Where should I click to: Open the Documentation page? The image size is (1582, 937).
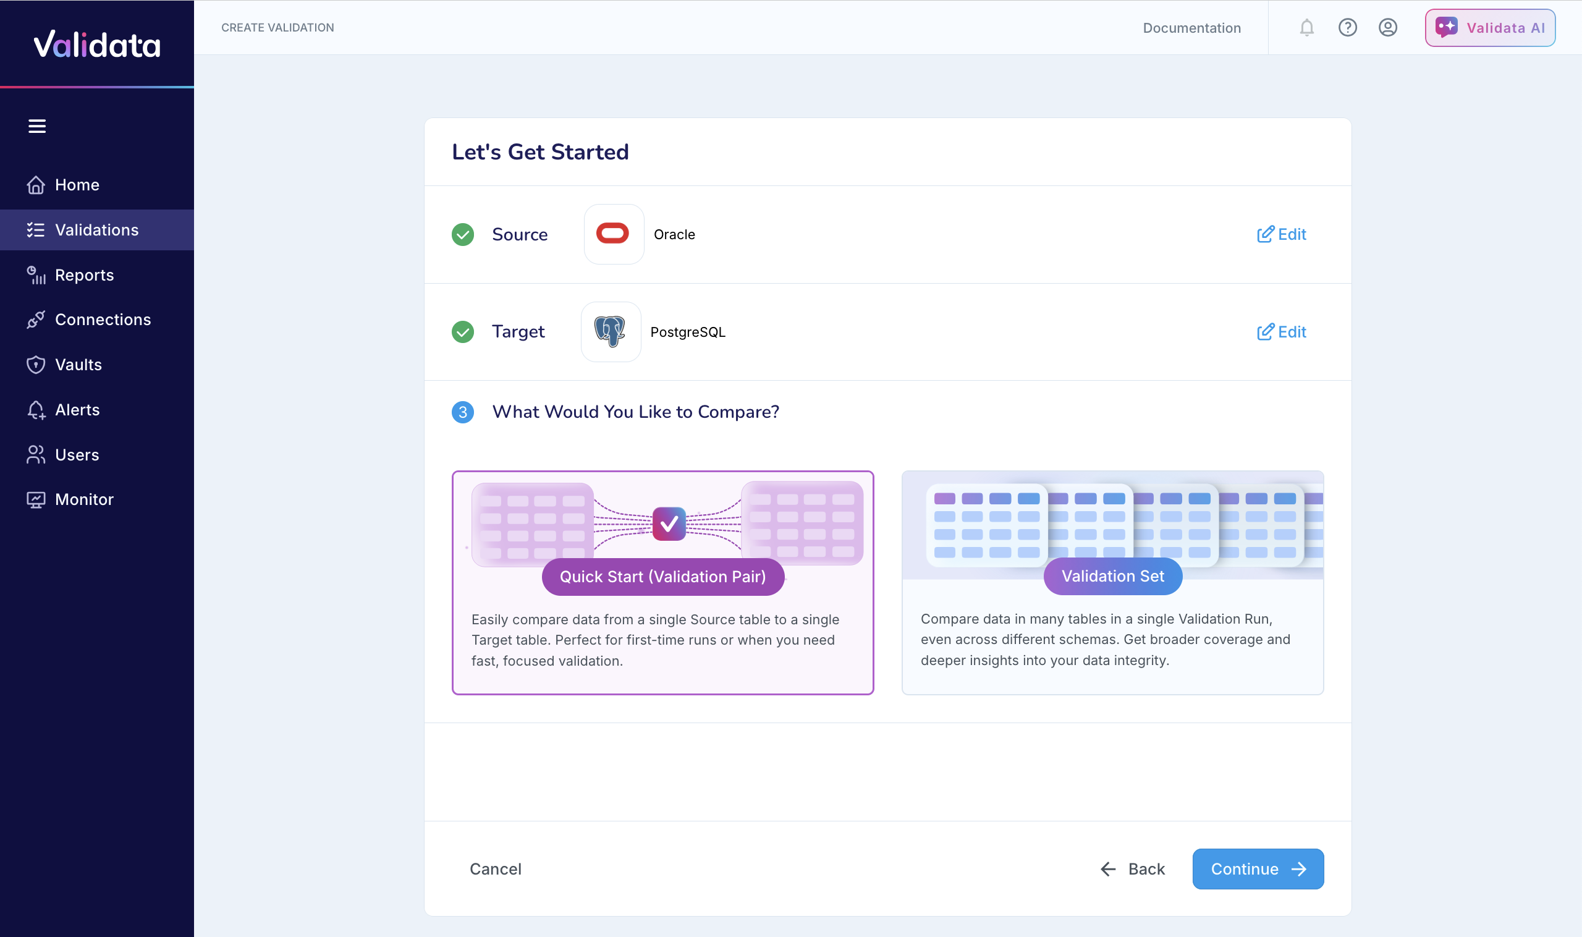tap(1191, 27)
